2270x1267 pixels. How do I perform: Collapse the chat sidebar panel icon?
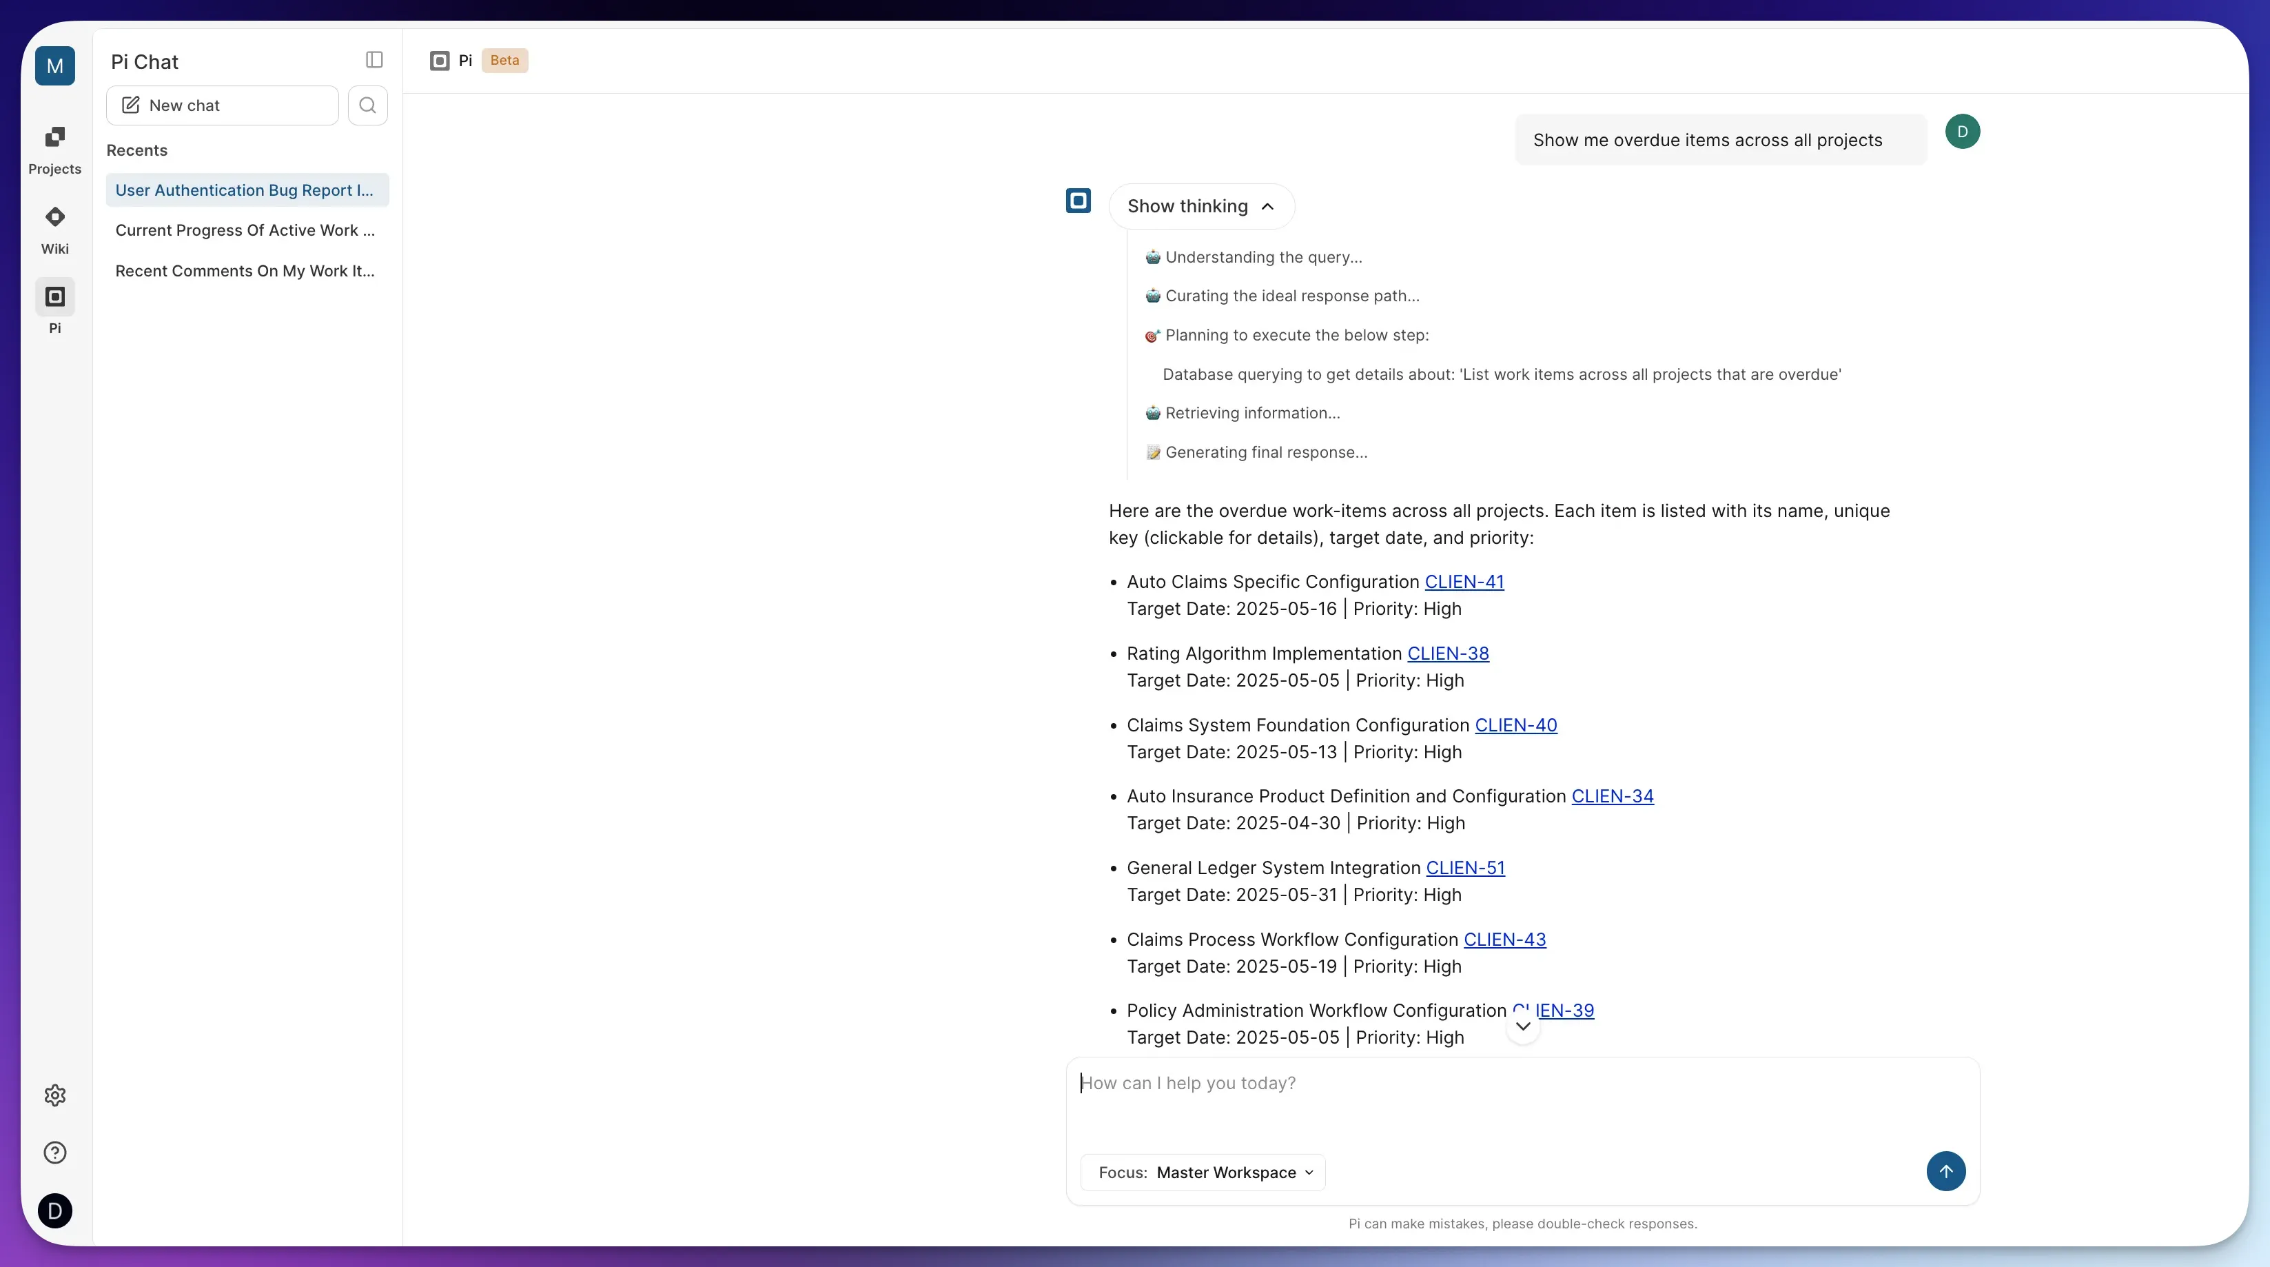point(374,60)
